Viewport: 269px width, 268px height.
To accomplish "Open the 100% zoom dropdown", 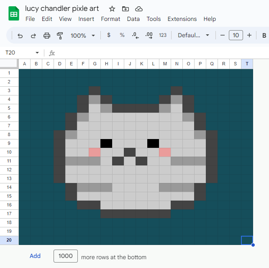I will pyautogui.click(x=82, y=36).
